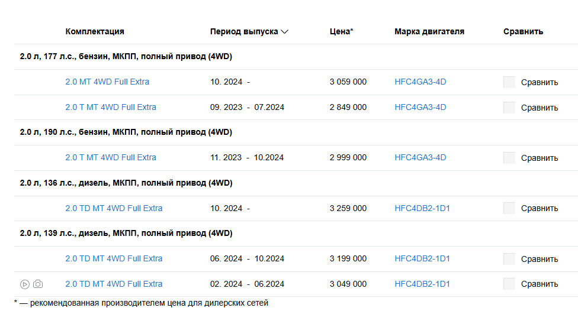
Task: Sort by Период выпуска chevron arrow
Action: pyautogui.click(x=285, y=32)
